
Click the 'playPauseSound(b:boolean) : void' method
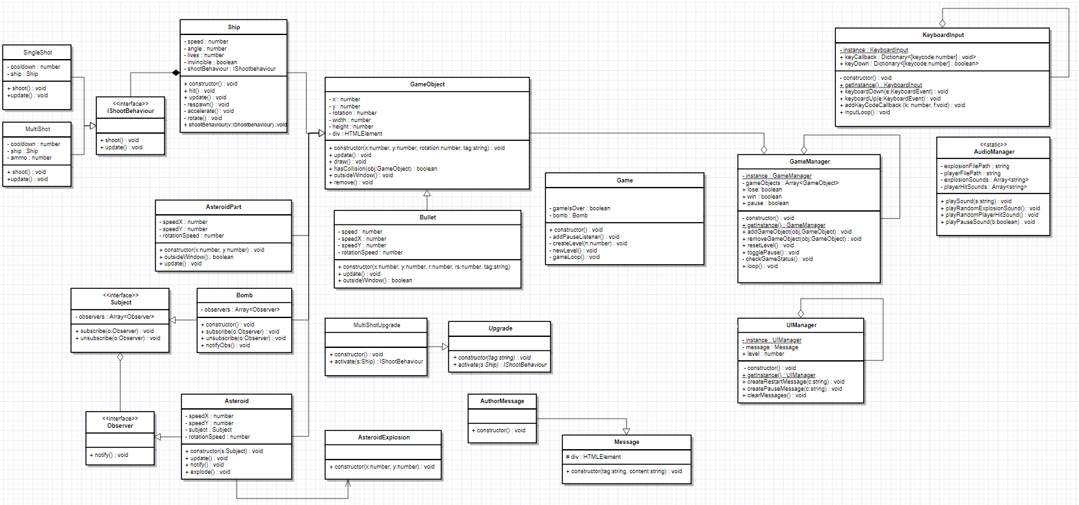(x=988, y=222)
